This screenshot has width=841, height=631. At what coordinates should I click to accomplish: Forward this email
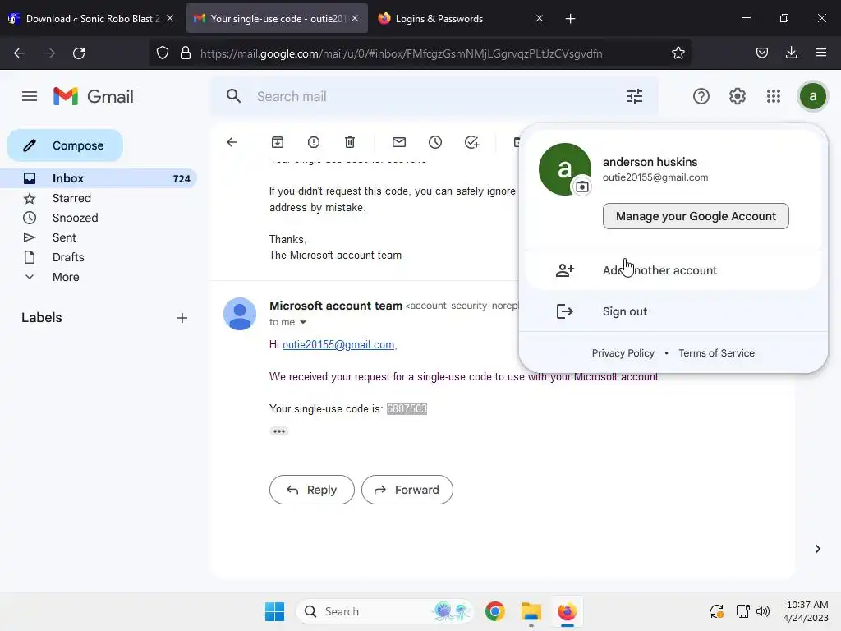pyautogui.click(x=407, y=490)
